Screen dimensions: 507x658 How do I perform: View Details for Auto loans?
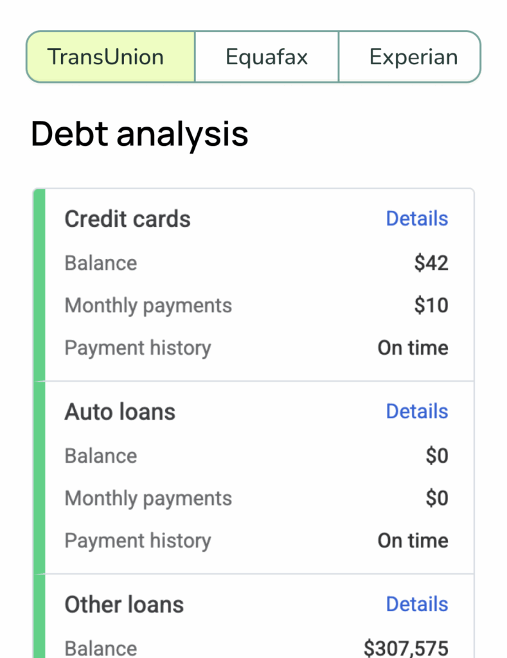tap(416, 411)
